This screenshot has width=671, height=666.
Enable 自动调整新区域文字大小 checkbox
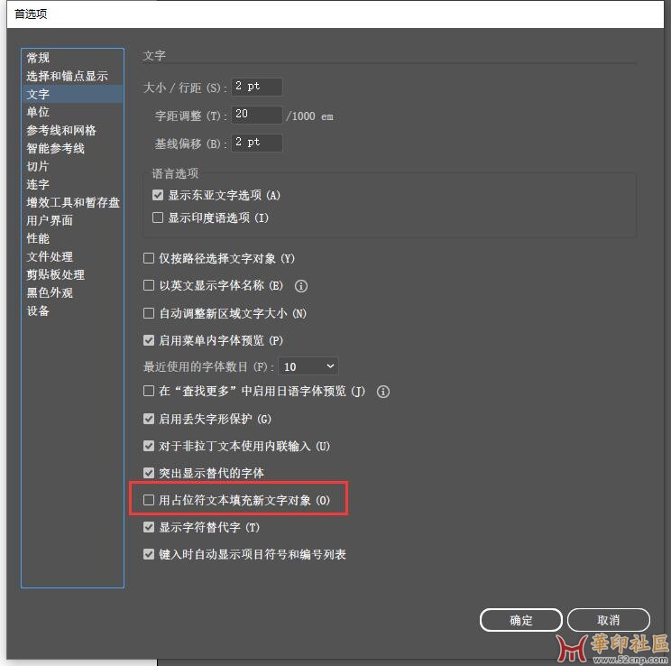(150, 314)
